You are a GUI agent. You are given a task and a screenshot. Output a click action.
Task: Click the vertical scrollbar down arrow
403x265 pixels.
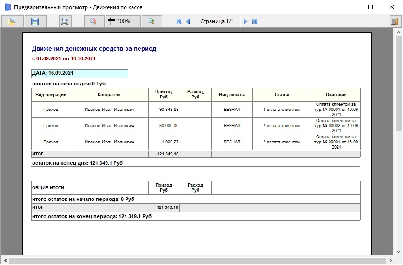[398, 251]
